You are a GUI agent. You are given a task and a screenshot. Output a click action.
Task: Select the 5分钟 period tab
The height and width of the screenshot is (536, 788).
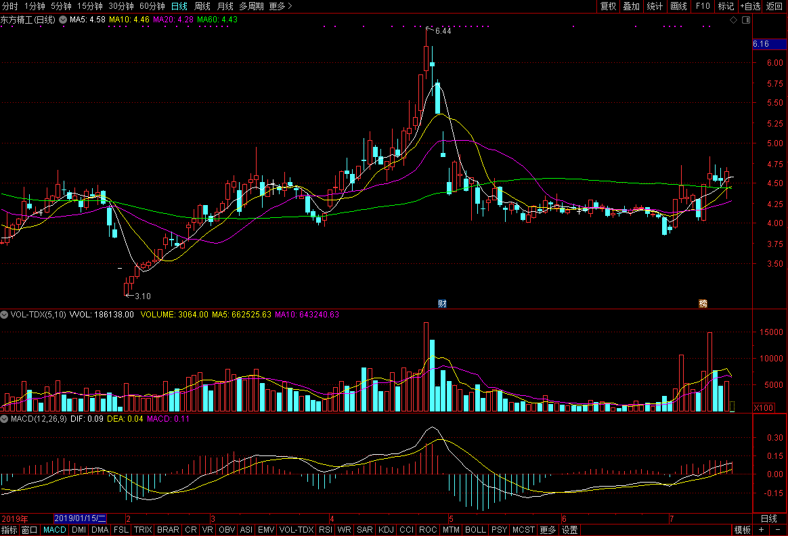coord(61,6)
